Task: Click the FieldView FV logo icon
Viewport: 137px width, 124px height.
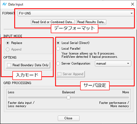Action: tap(5, 4)
